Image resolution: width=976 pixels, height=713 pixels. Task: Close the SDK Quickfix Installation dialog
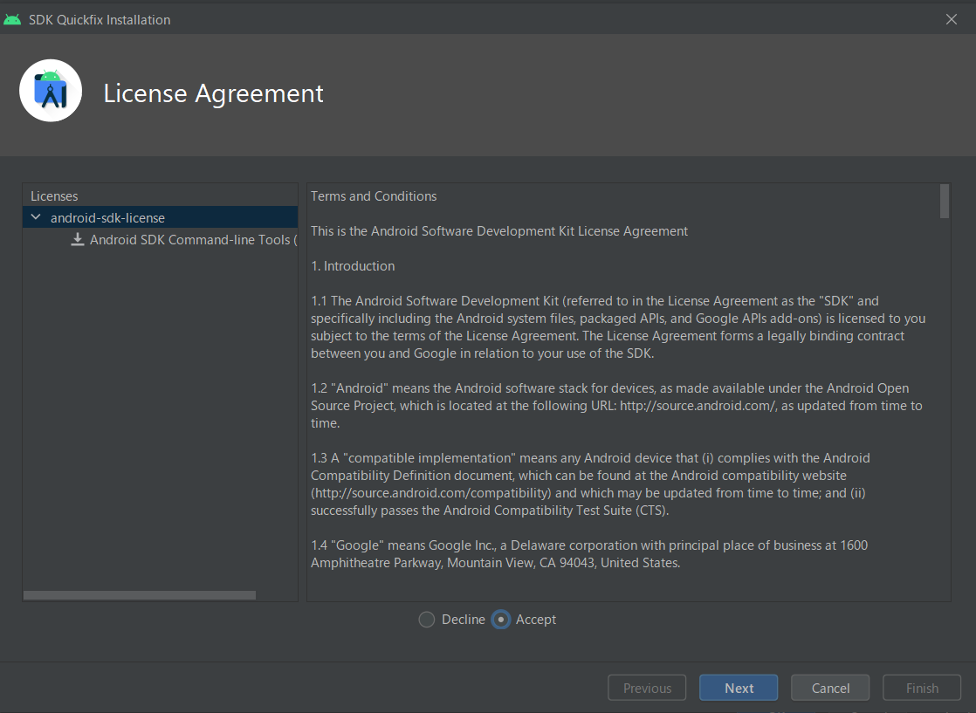[951, 19]
